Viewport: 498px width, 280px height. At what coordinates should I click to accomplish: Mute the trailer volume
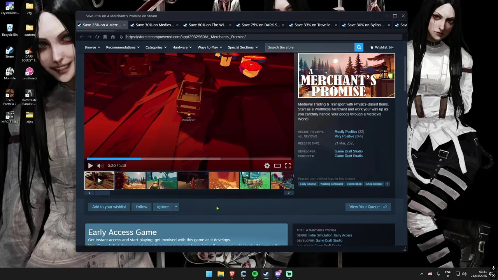100,166
